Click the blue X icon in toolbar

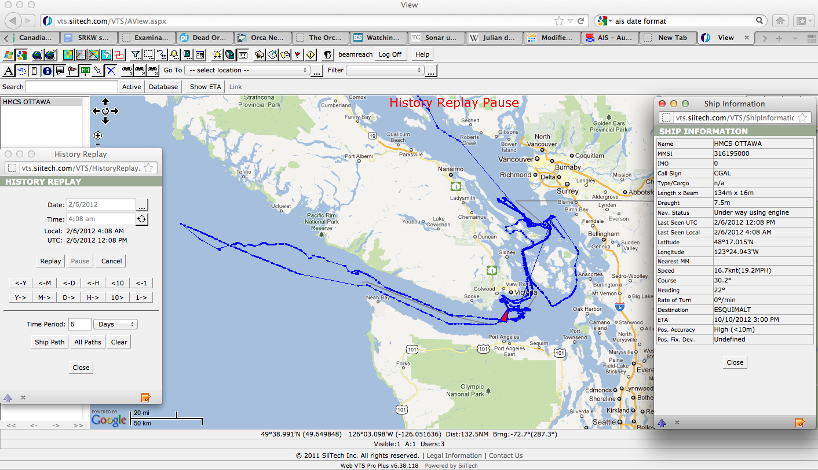click(111, 71)
